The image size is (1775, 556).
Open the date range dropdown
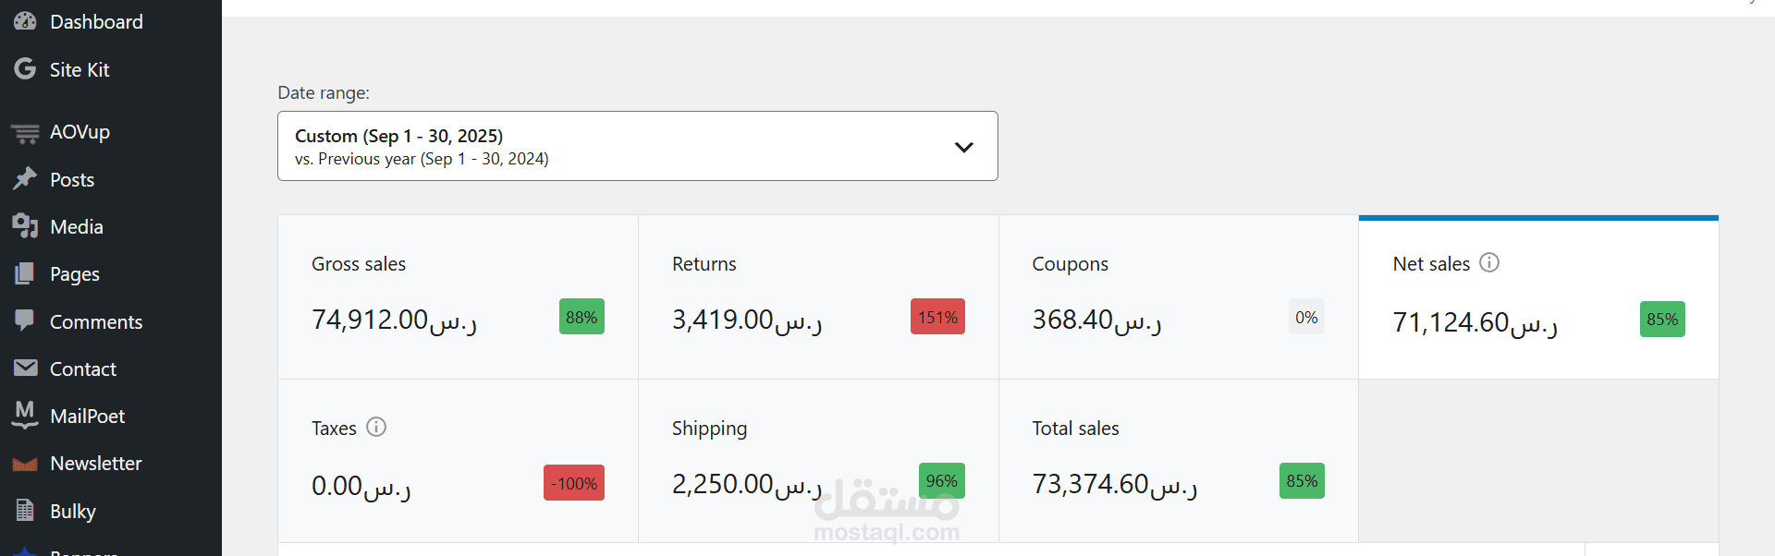point(637,146)
